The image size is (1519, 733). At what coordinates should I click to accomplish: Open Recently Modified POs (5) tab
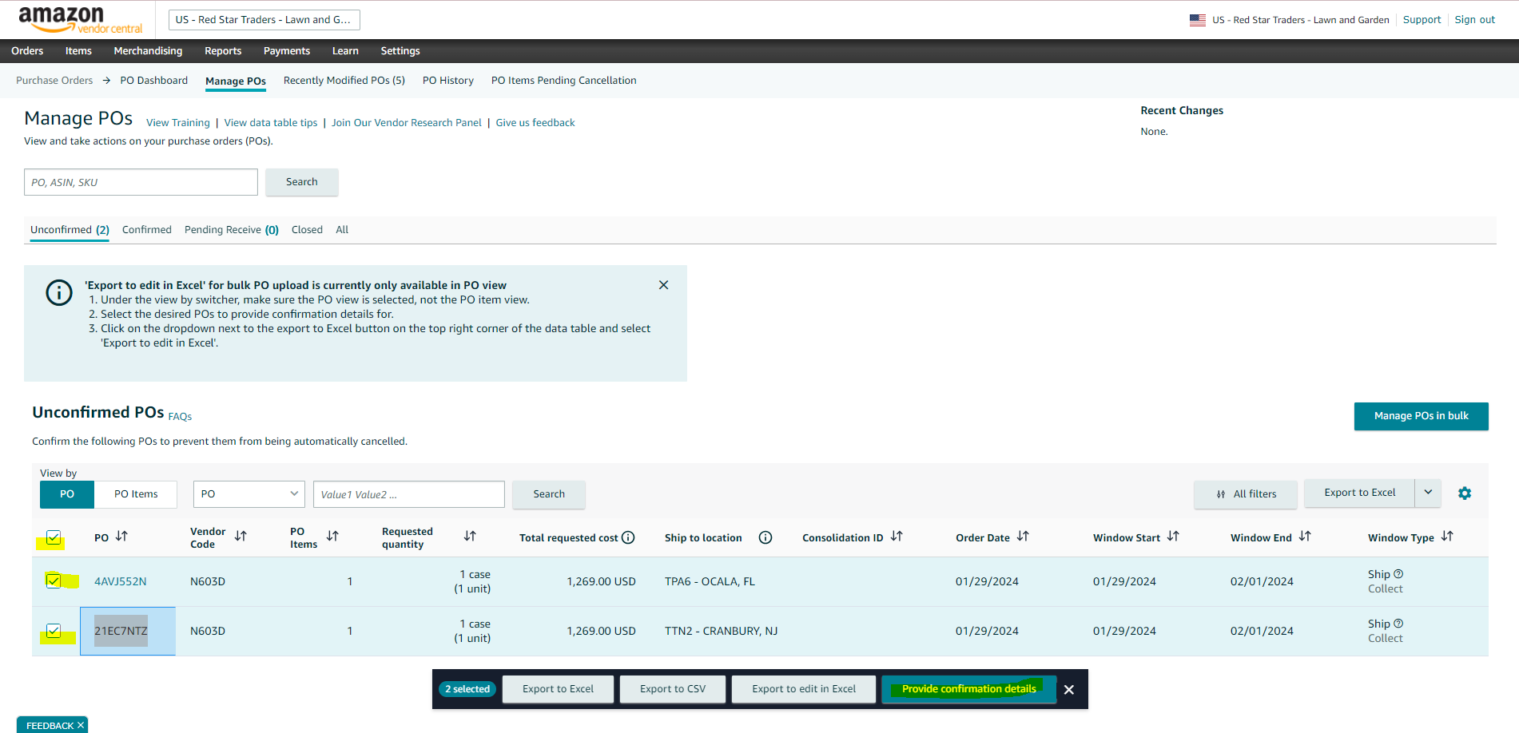point(344,81)
